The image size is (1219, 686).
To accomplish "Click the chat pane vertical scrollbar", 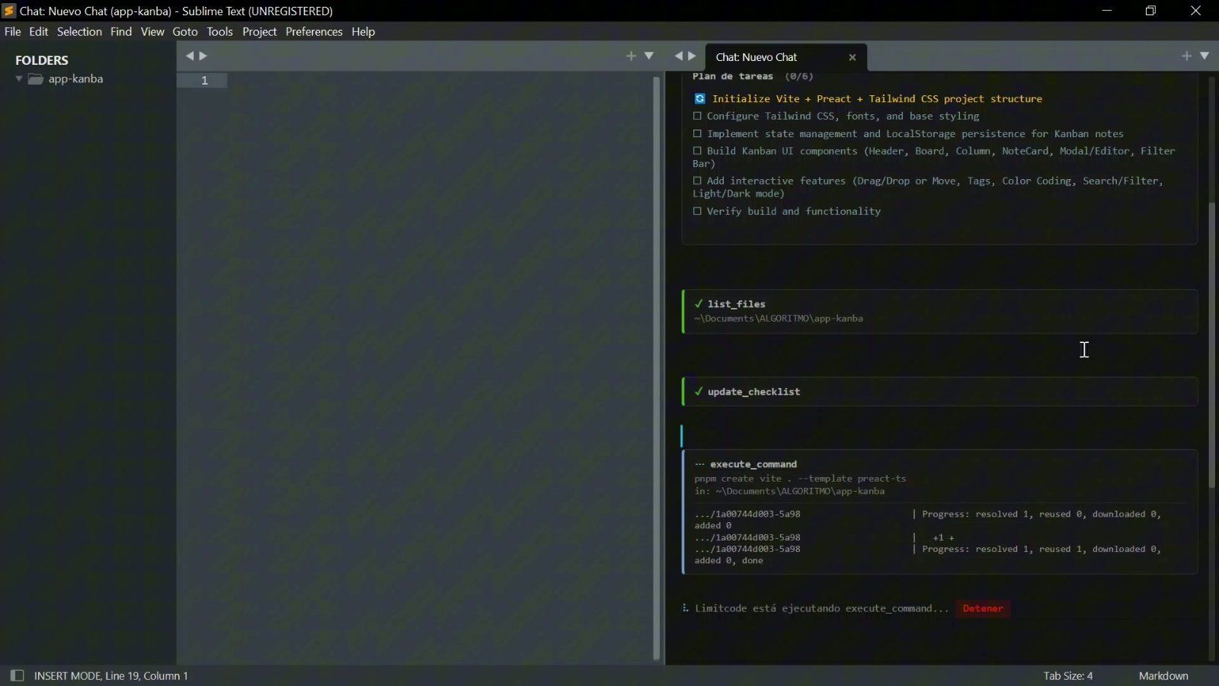I will pos(1212,345).
